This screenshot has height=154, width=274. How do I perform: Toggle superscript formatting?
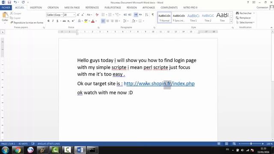pyautogui.click(x=73, y=21)
